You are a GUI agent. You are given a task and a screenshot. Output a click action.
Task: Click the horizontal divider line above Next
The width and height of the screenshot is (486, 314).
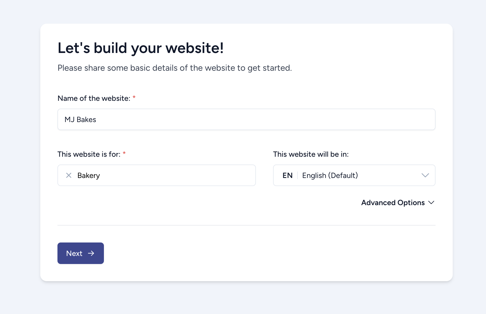tap(246, 225)
